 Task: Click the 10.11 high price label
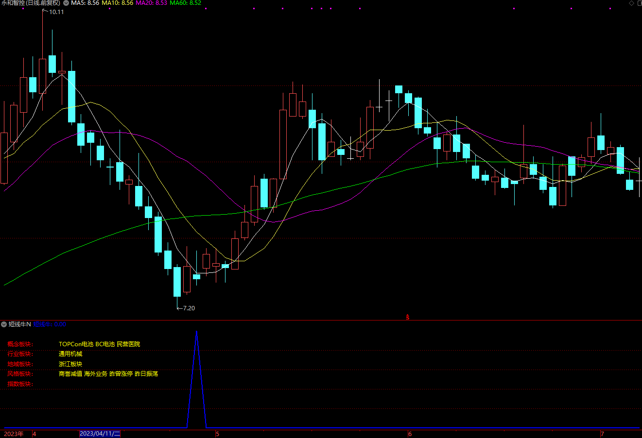56,12
